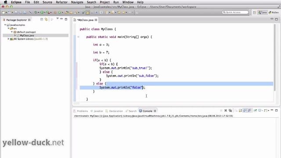Toggle folding marker beside main method
The height and width of the screenshot is (158, 281).
tap(78, 37)
